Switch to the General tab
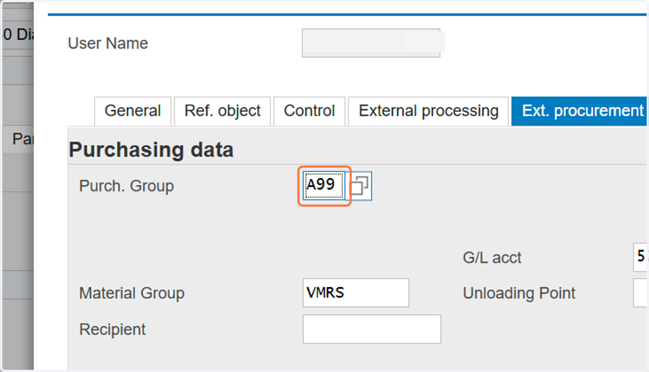649x372 pixels. (x=133, y=111)
